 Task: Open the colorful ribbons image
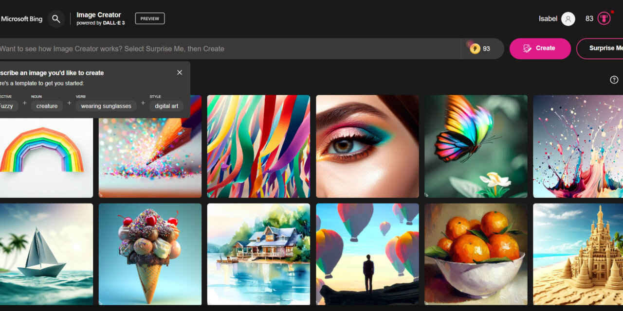tap(258, 146)
